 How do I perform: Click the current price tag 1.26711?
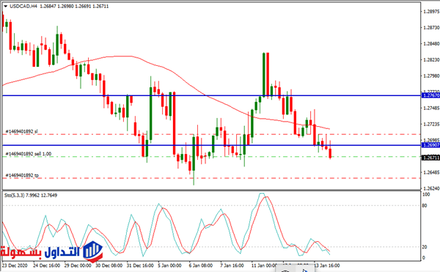click(430, 158)
